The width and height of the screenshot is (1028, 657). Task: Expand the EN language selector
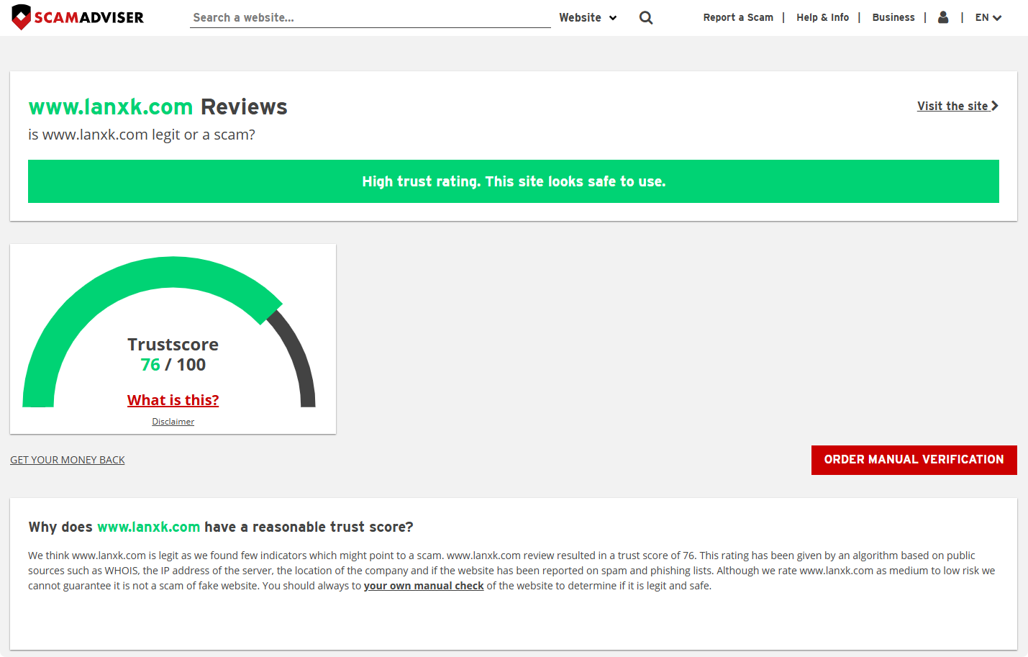click(x=988, y=17)
